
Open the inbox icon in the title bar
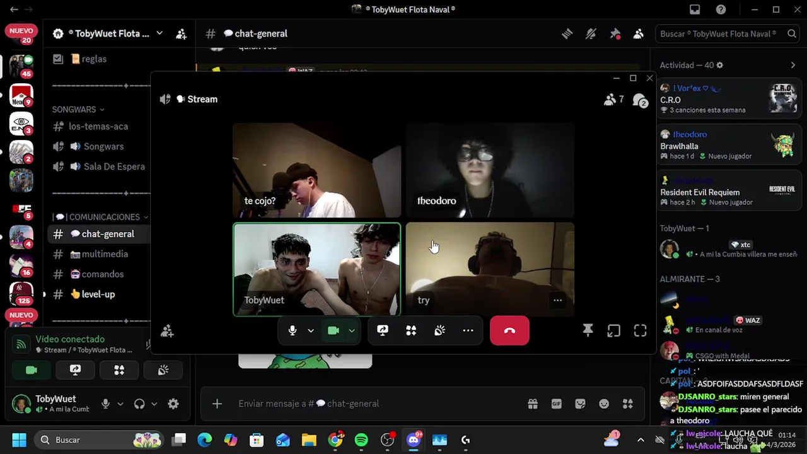695,9
